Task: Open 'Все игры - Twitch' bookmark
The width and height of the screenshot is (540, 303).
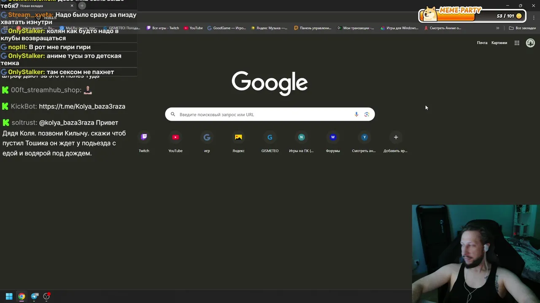Action: click(x=163, y=28)
